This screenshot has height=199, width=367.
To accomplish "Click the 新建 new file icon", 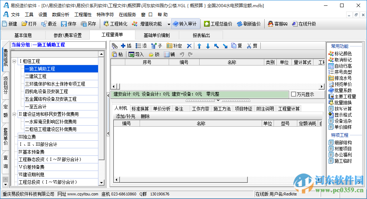I will coord(5,24).
